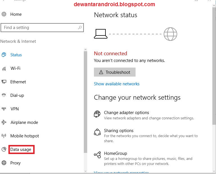Click the Change adapter options icon
The image size is (216, 174).
97,114
